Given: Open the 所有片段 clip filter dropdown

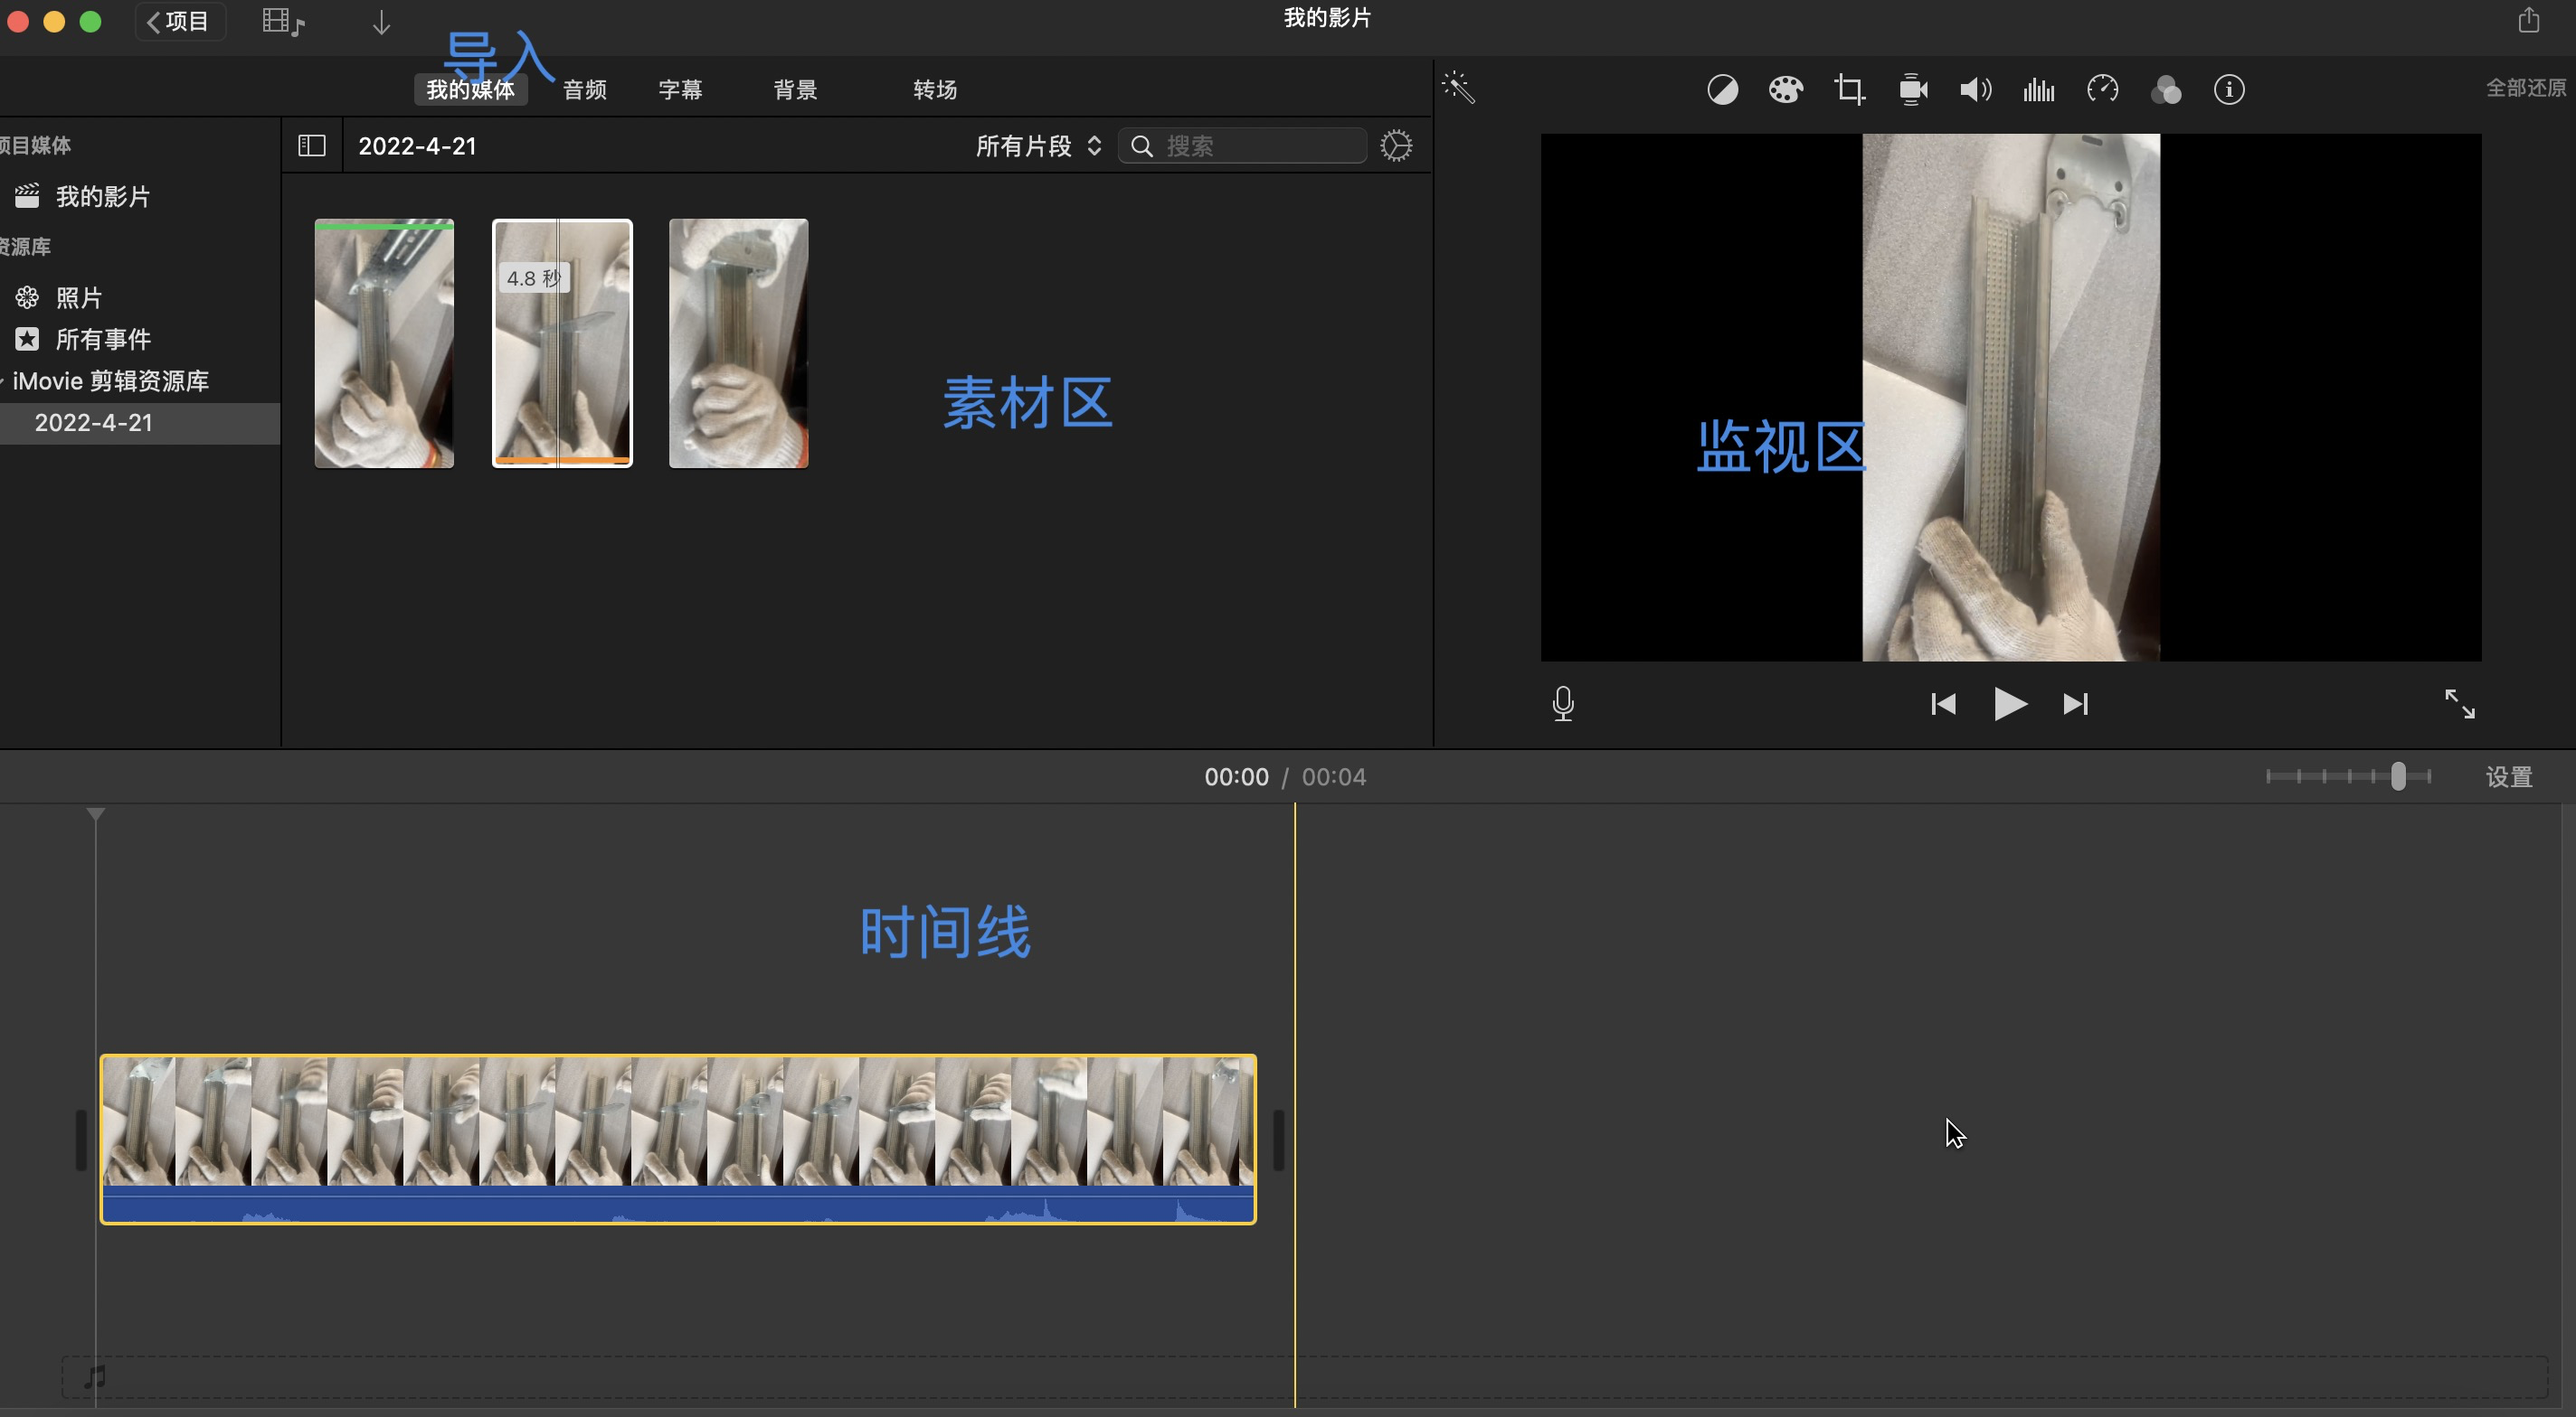Looking at the screenshot, I should pos(1038,145).
